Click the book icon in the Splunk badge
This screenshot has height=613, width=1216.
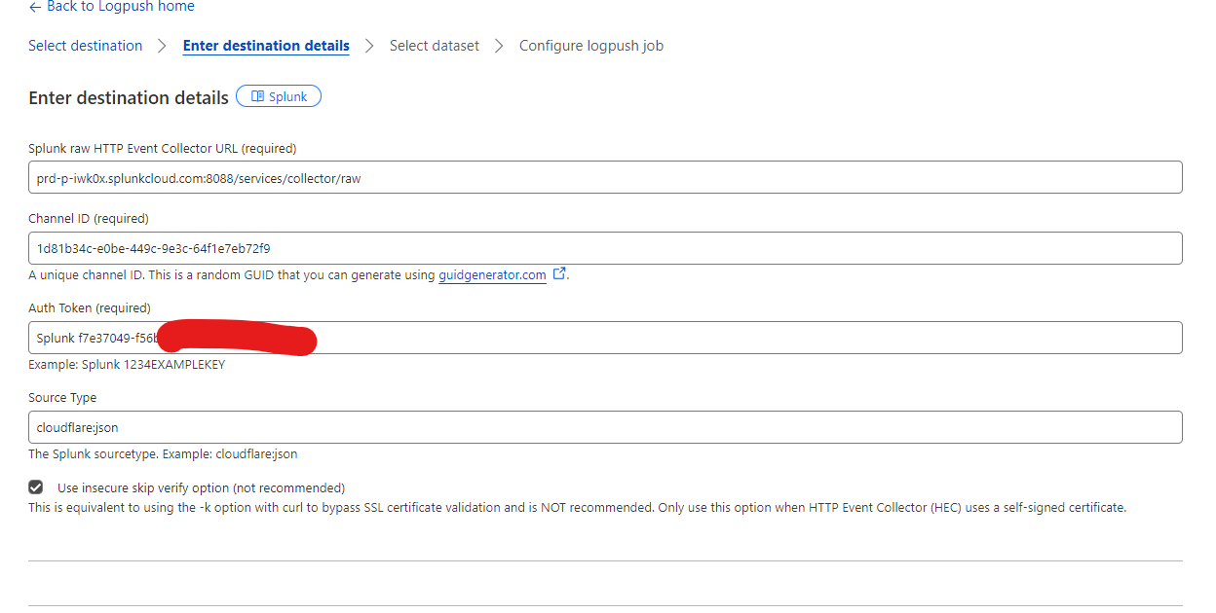[x=257, y=96]
